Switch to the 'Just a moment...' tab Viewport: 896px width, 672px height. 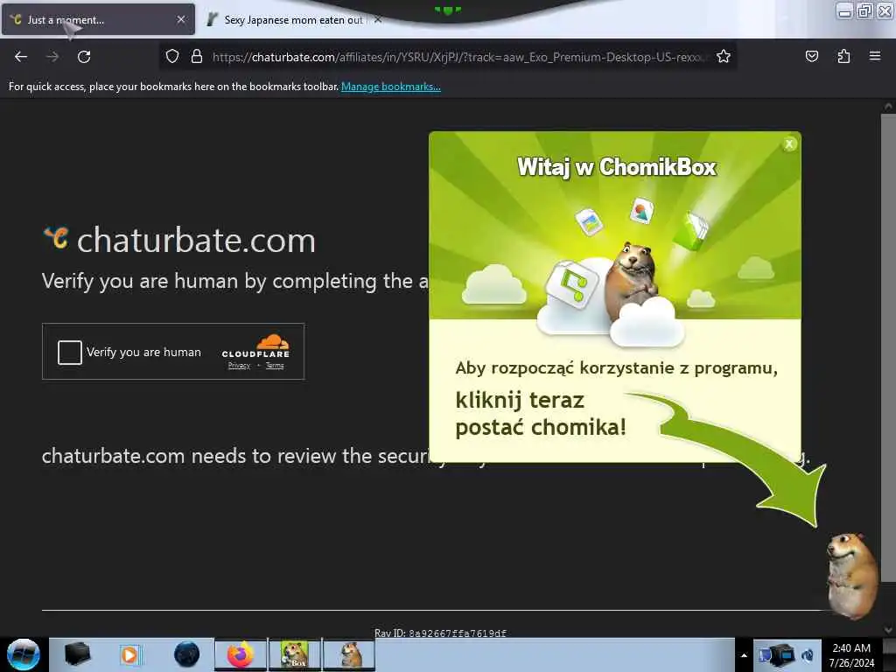click(x=98, y=19)
